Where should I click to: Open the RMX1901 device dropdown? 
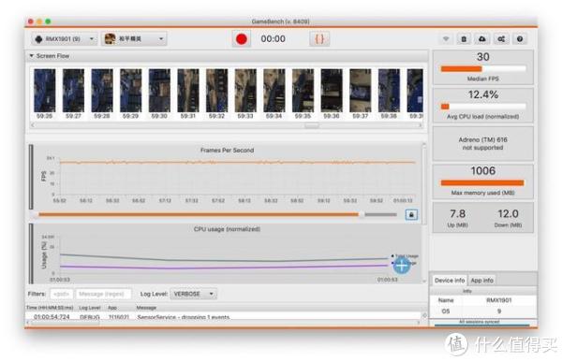click(64, 39)
